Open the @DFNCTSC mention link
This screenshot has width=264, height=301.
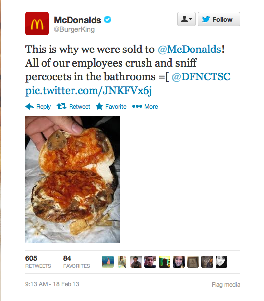click(201, 77)
